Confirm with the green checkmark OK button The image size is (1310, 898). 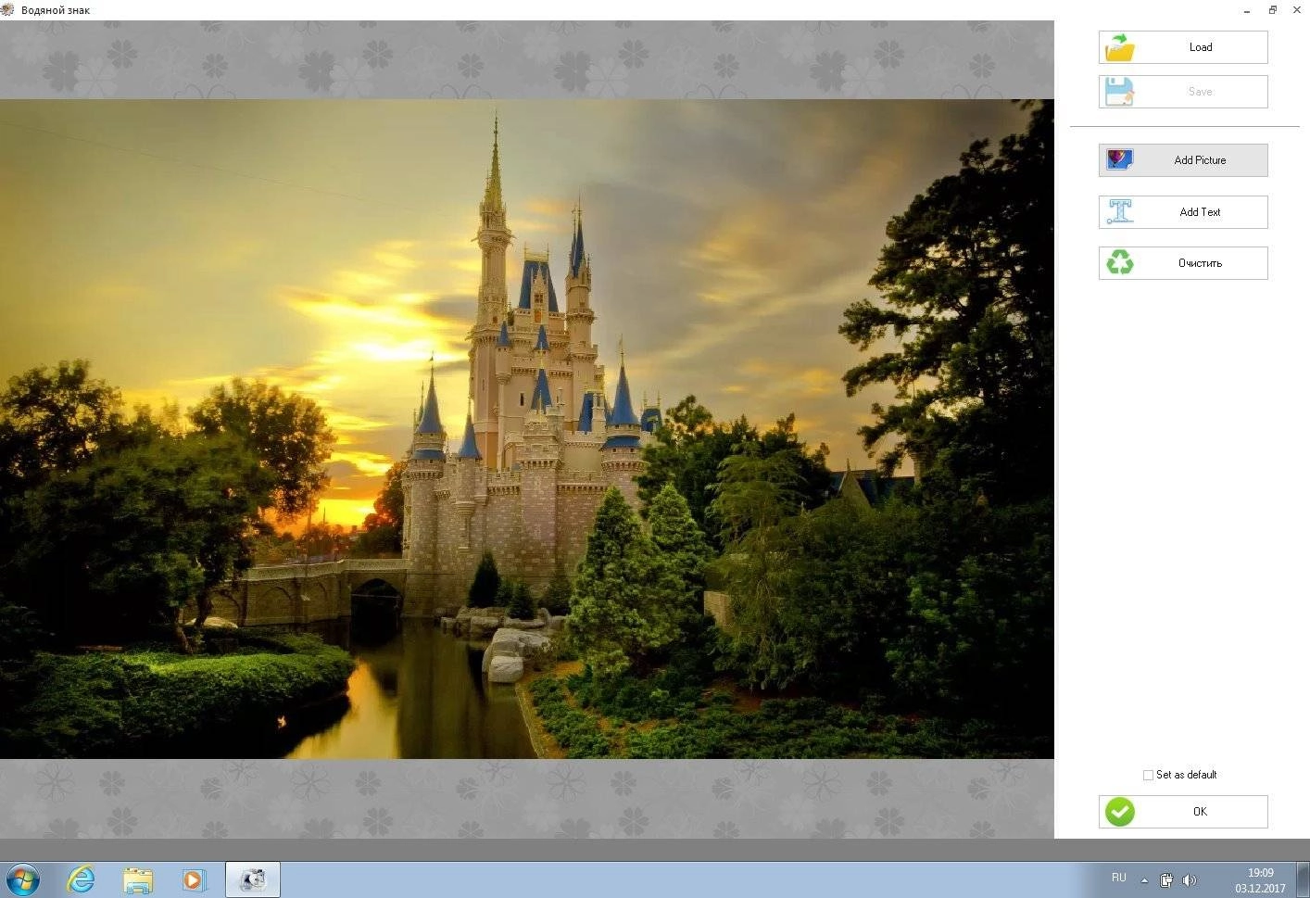click(1183, 812)
